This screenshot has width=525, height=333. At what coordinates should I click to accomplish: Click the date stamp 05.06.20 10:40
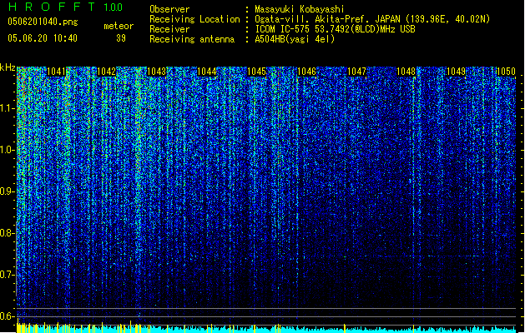(x=43, y=38)
